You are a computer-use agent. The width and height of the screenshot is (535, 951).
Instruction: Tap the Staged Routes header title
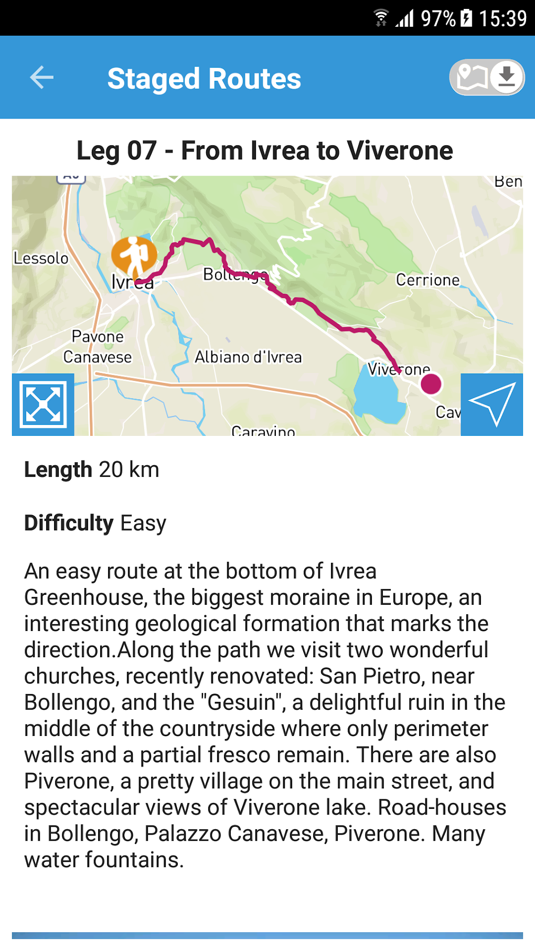(204, 79)
